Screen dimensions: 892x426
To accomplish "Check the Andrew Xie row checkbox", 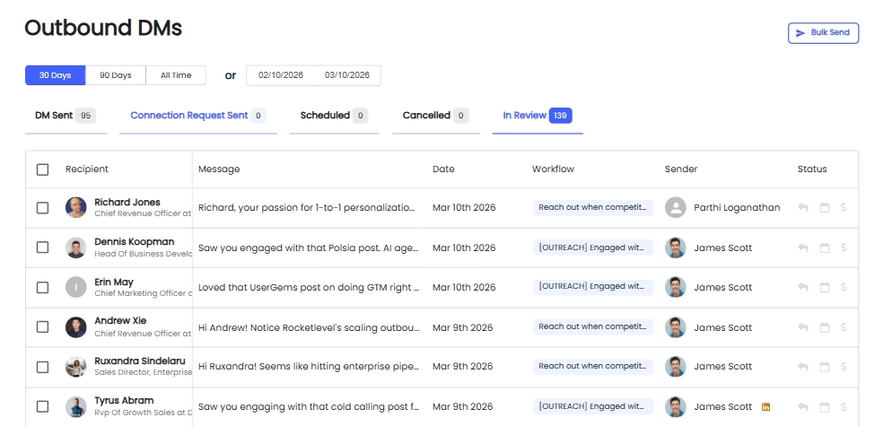I will point(43,327).
